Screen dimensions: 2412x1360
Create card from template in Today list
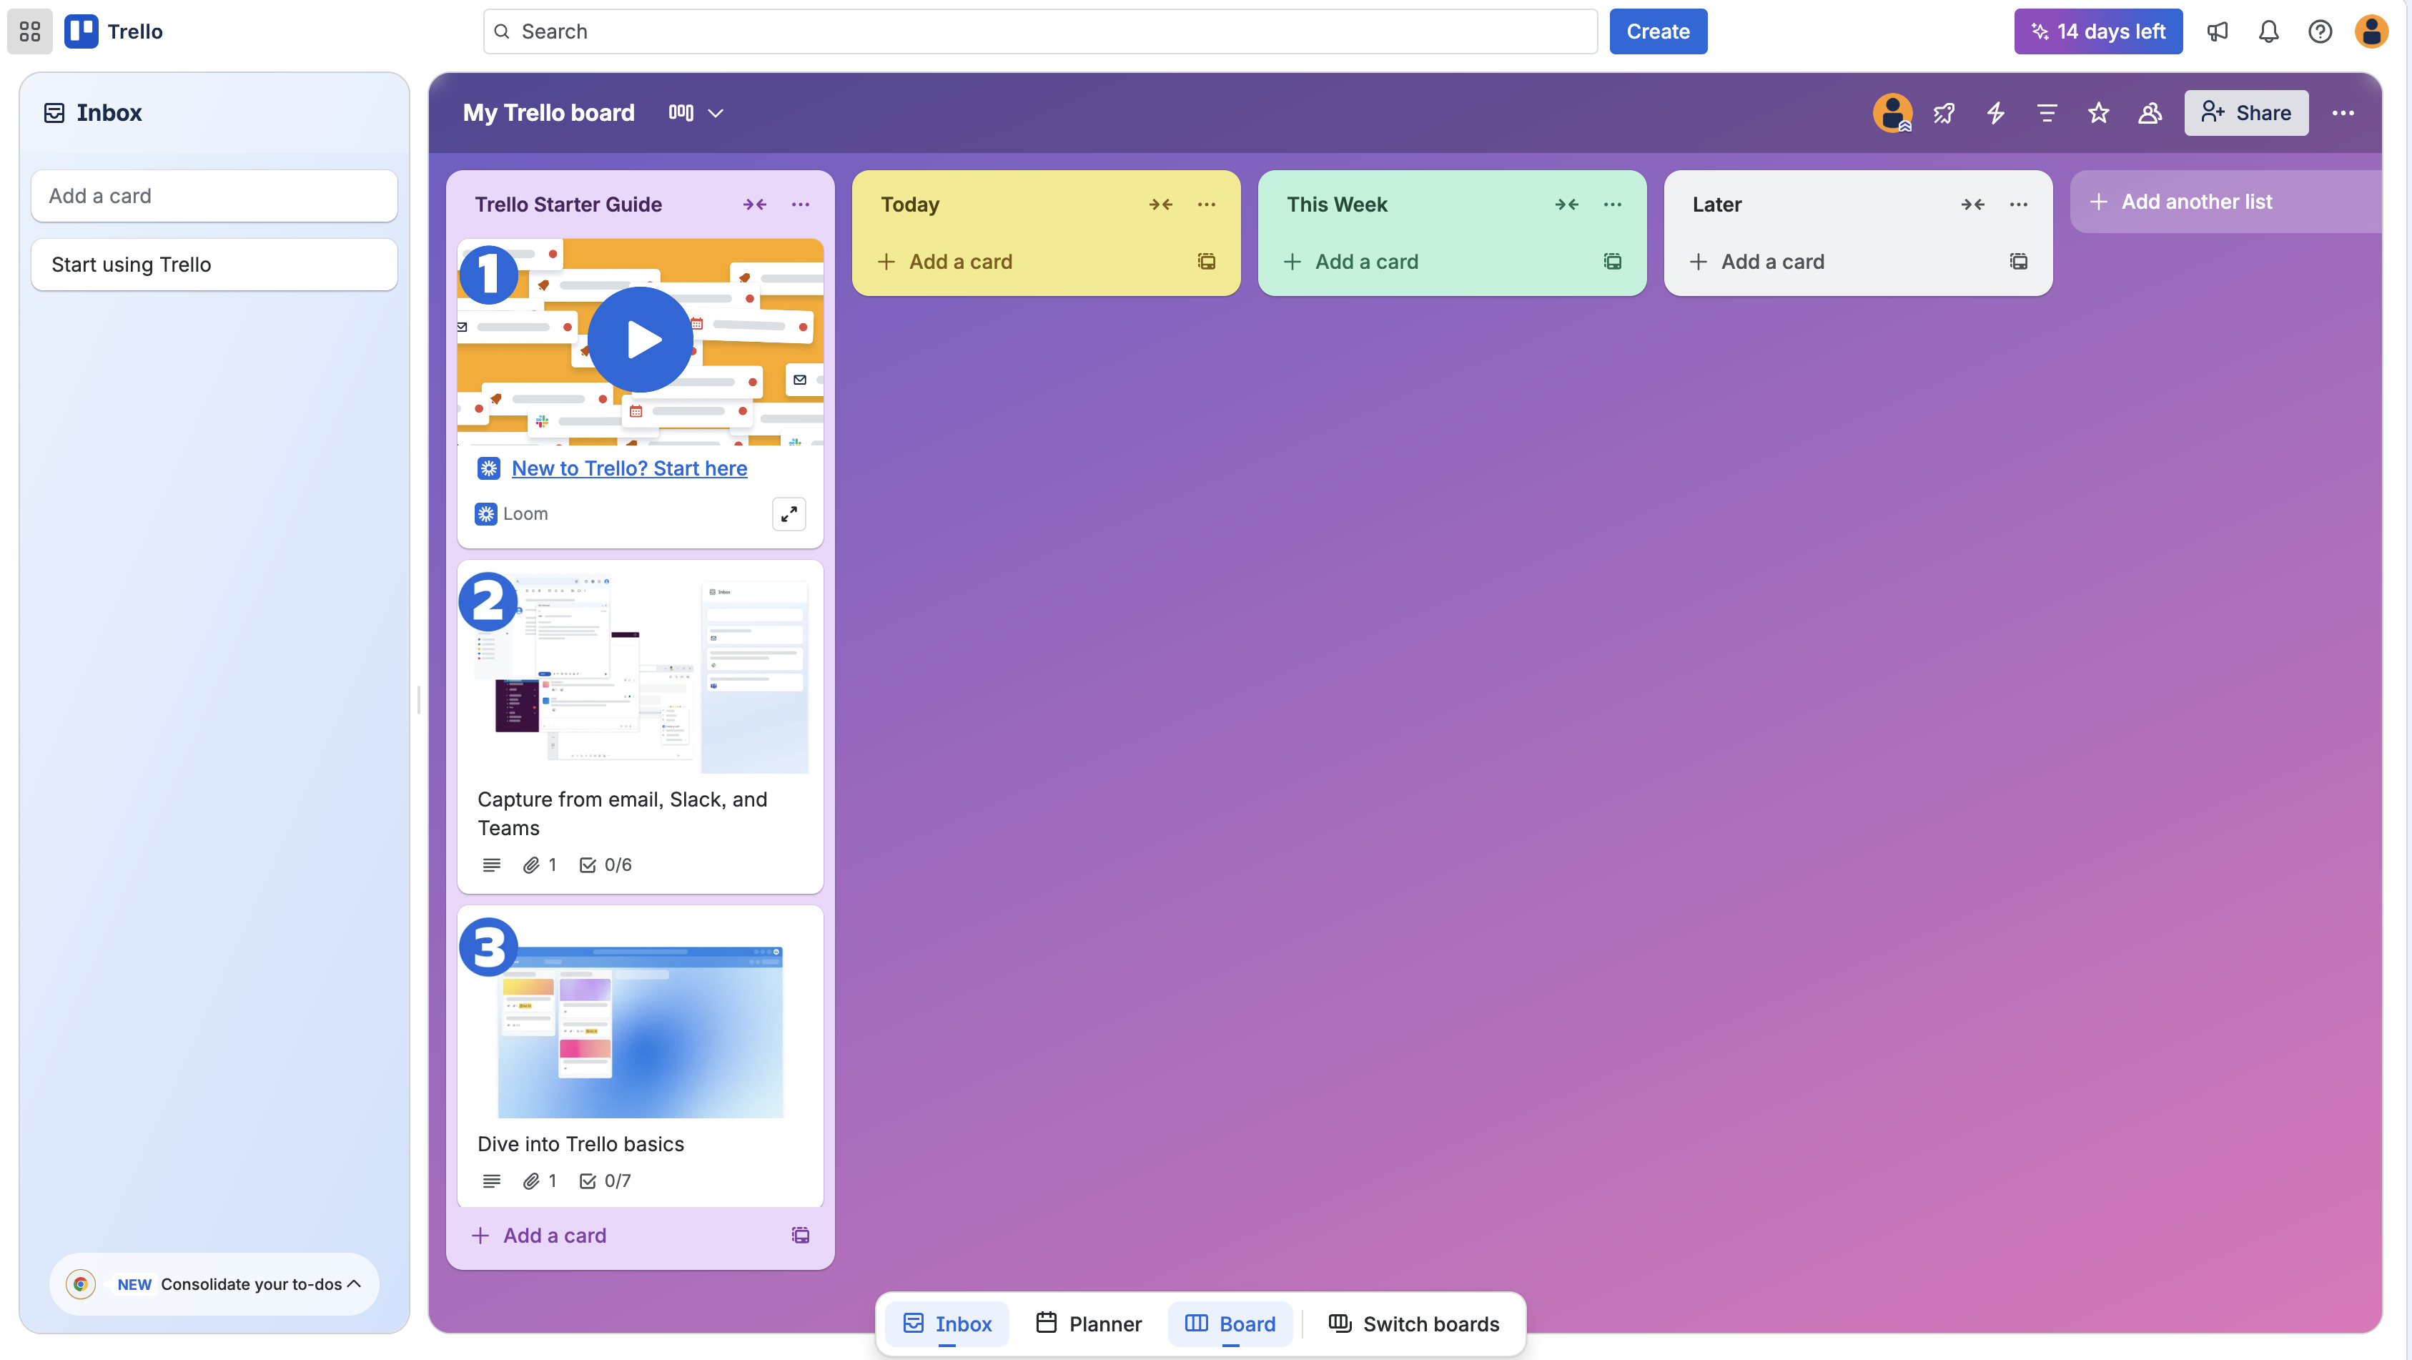click(x=1206, y=261)
